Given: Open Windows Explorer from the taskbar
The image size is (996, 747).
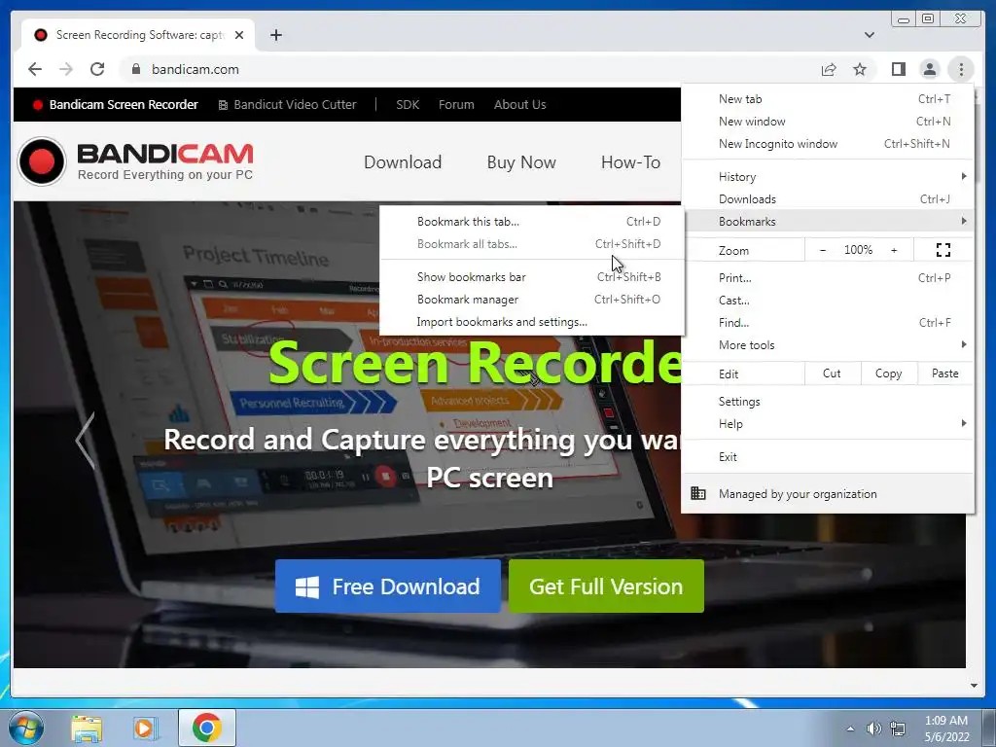Looking at the screenshot, I should pos(87,729).
